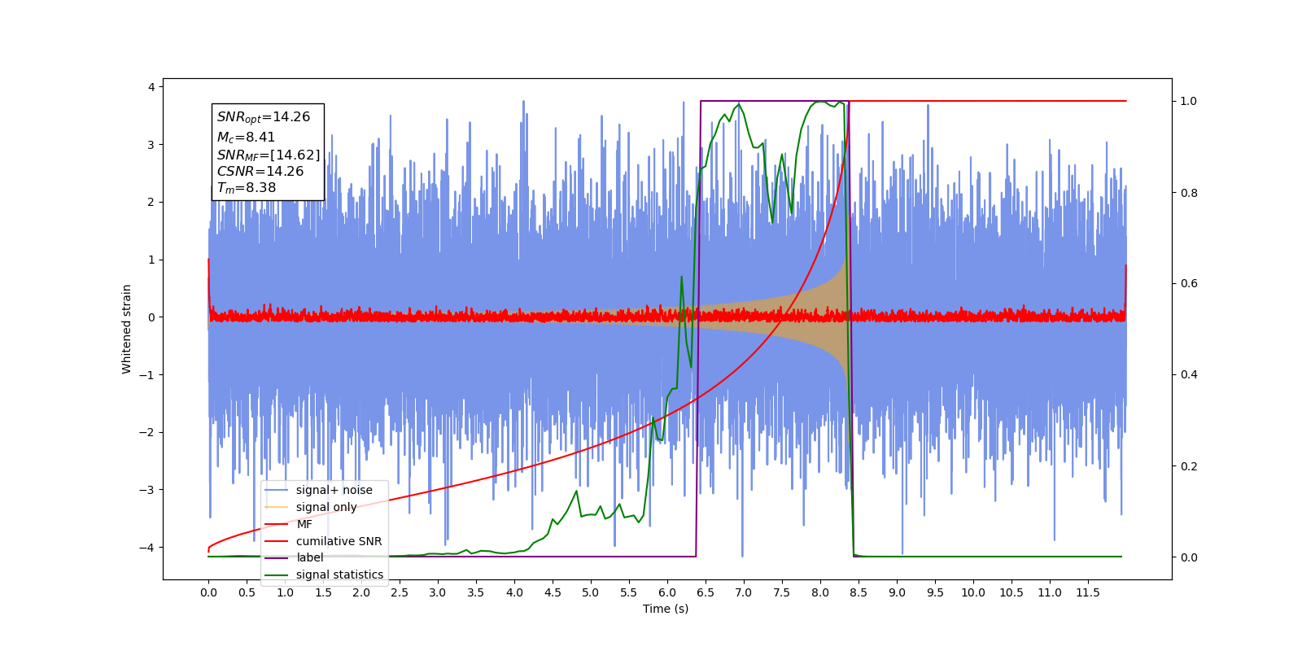Screen dimensions: 1302x651
Task: Click the 11.5 tick on the time axis
Action: click(x=1088, y=592)
